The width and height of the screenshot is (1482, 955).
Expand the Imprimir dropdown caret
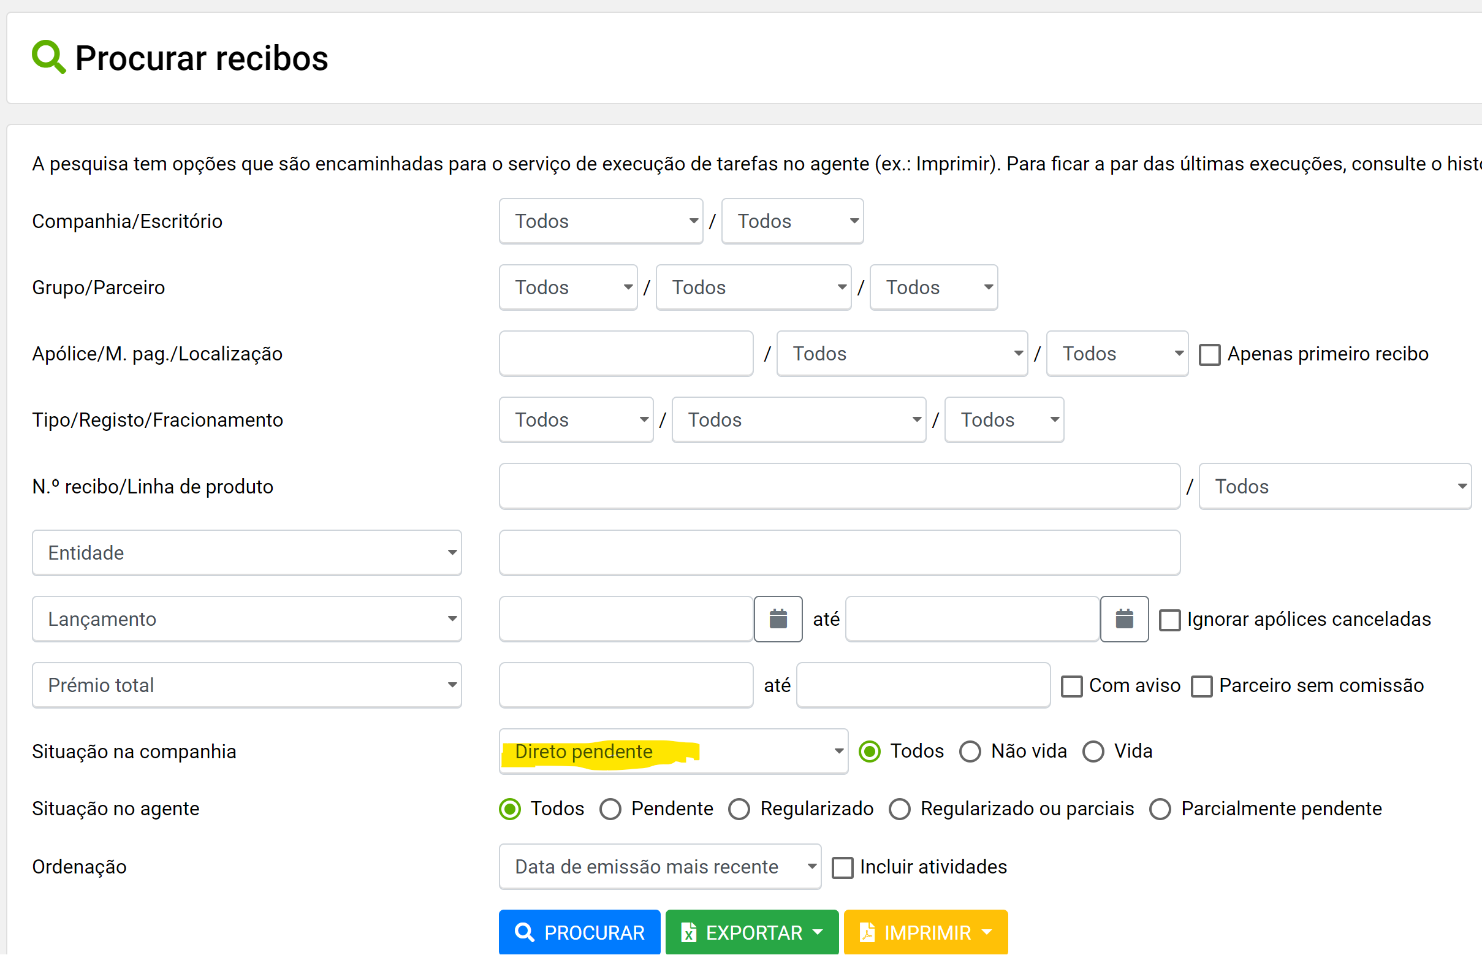pyautogui.click(x=987, y=932)
